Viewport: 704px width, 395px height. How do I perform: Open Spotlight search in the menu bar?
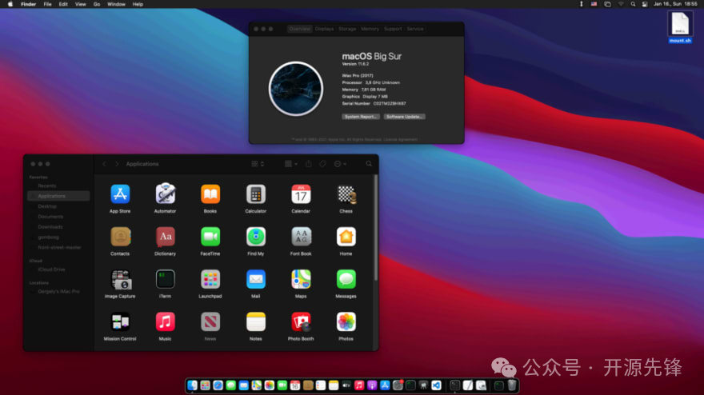tap(633, 4)
